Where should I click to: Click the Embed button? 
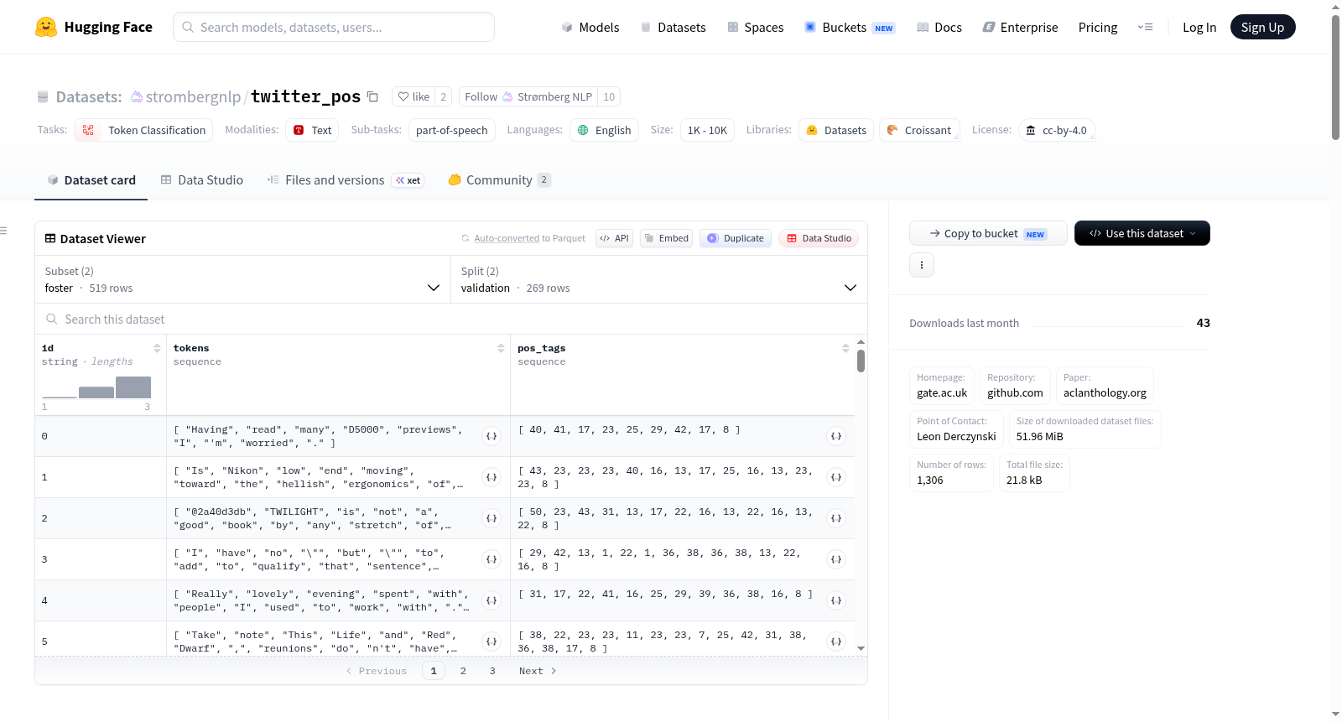click(x=667, y=238)
